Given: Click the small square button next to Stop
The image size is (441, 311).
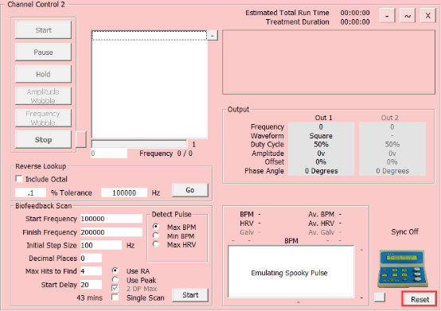Looking at the screenshot, I should pos(81,139).
